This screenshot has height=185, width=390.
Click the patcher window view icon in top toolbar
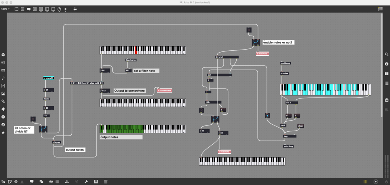pyautogui.click(x=17, y=9)
